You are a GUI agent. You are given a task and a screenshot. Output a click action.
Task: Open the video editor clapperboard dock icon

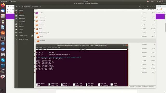click(3, 71)
